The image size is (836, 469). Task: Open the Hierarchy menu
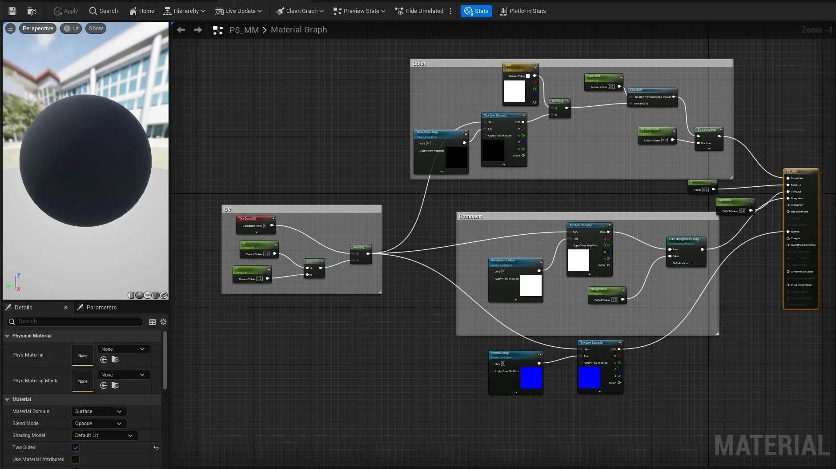[185, 11]
